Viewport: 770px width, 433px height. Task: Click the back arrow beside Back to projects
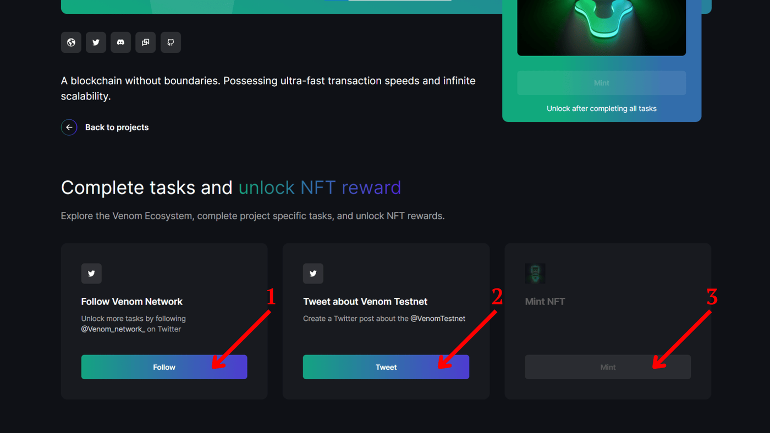(x=69, y=127)
